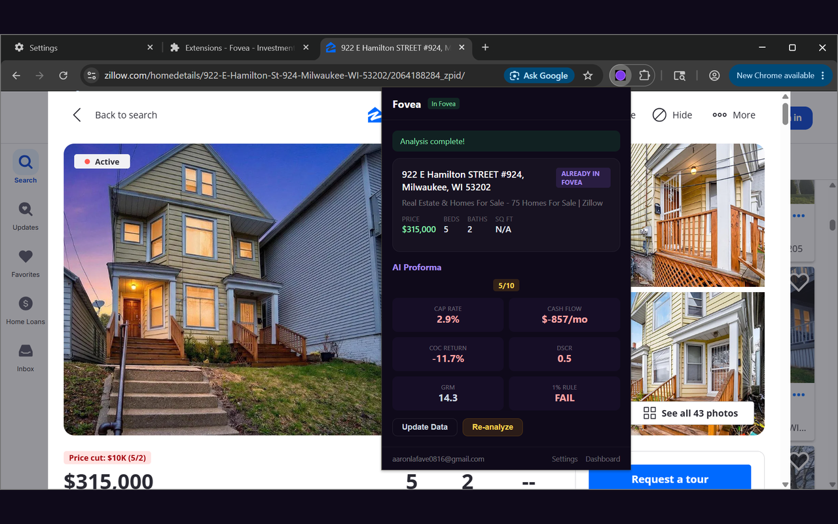Click the Update Data button
The height and width of the screenshot is (524, 838).
pos(425,427)
